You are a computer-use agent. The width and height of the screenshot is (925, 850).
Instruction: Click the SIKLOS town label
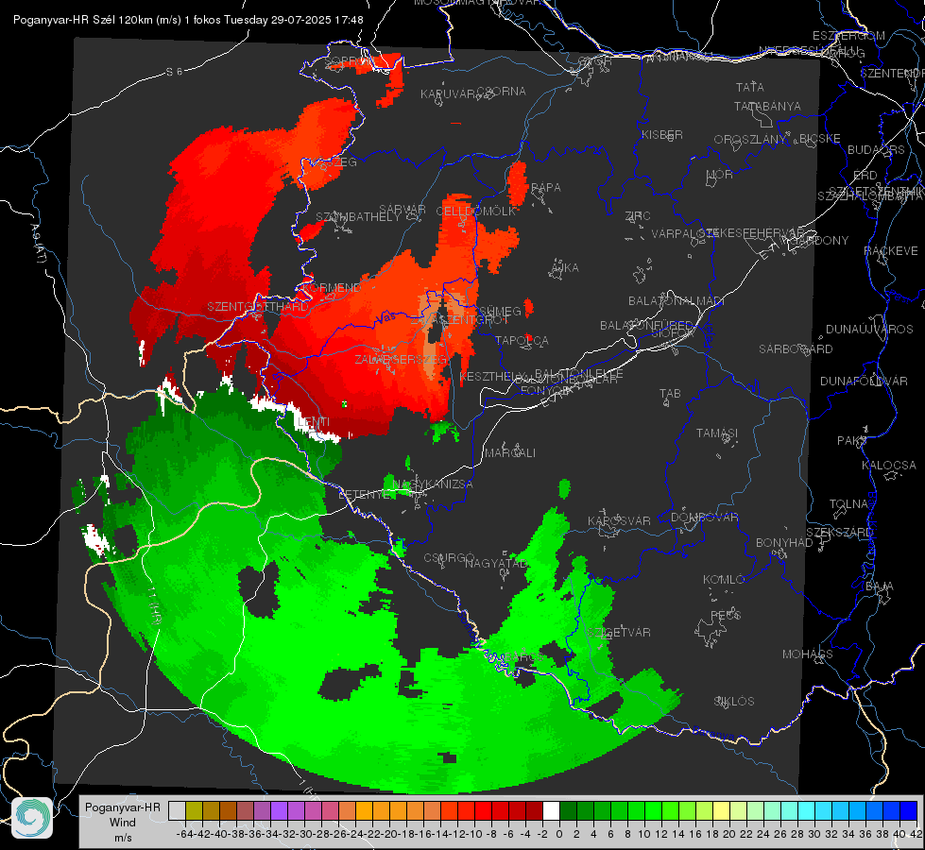point(734,702)
